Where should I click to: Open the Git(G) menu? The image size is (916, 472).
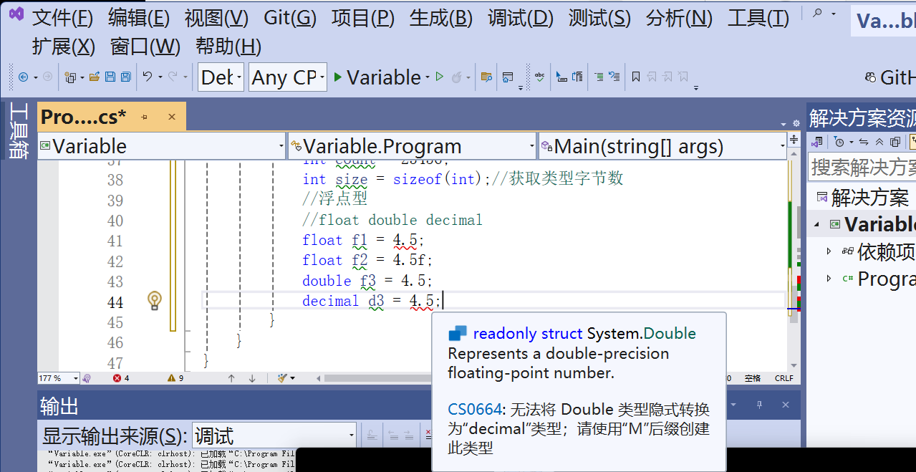click(290, 18)
